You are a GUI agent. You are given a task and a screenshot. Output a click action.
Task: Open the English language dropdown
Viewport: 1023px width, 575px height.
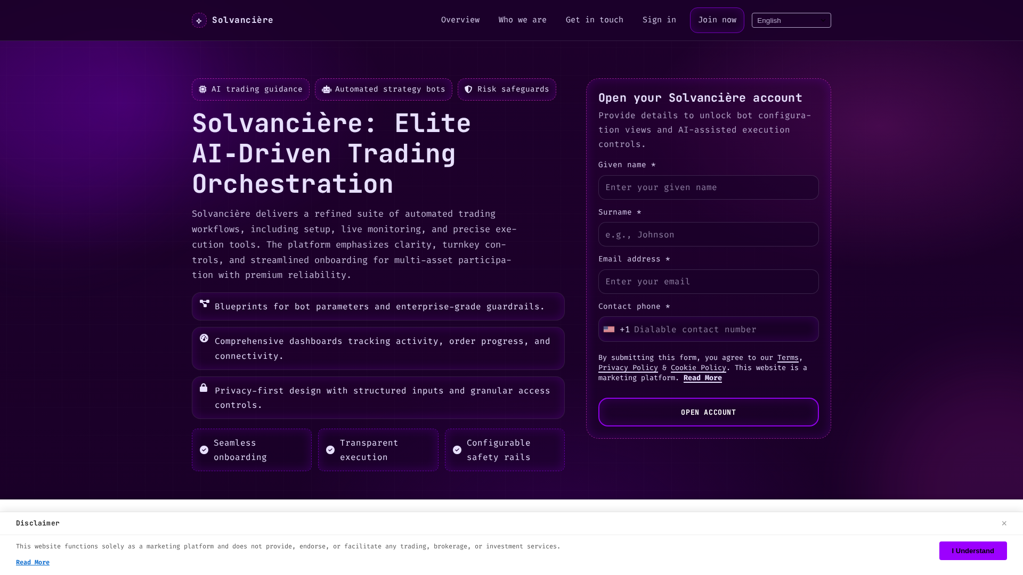(791, 20)
